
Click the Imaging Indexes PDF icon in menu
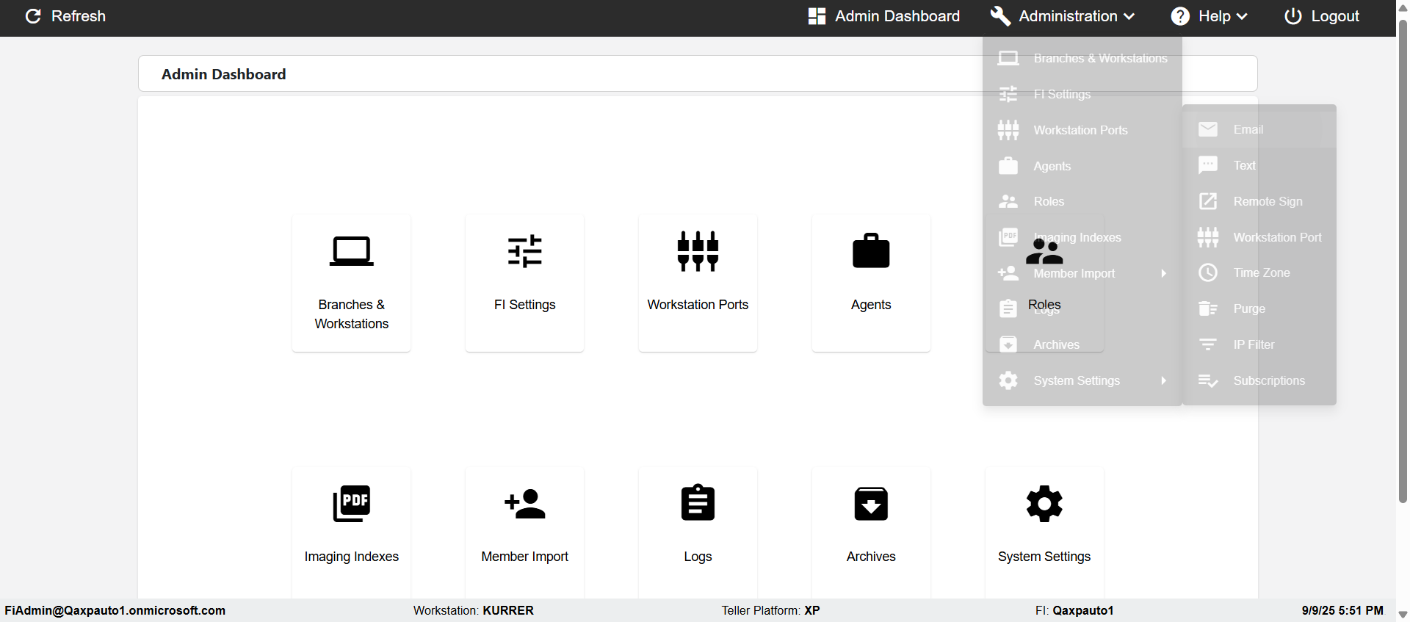click(x=1008, y=237)
